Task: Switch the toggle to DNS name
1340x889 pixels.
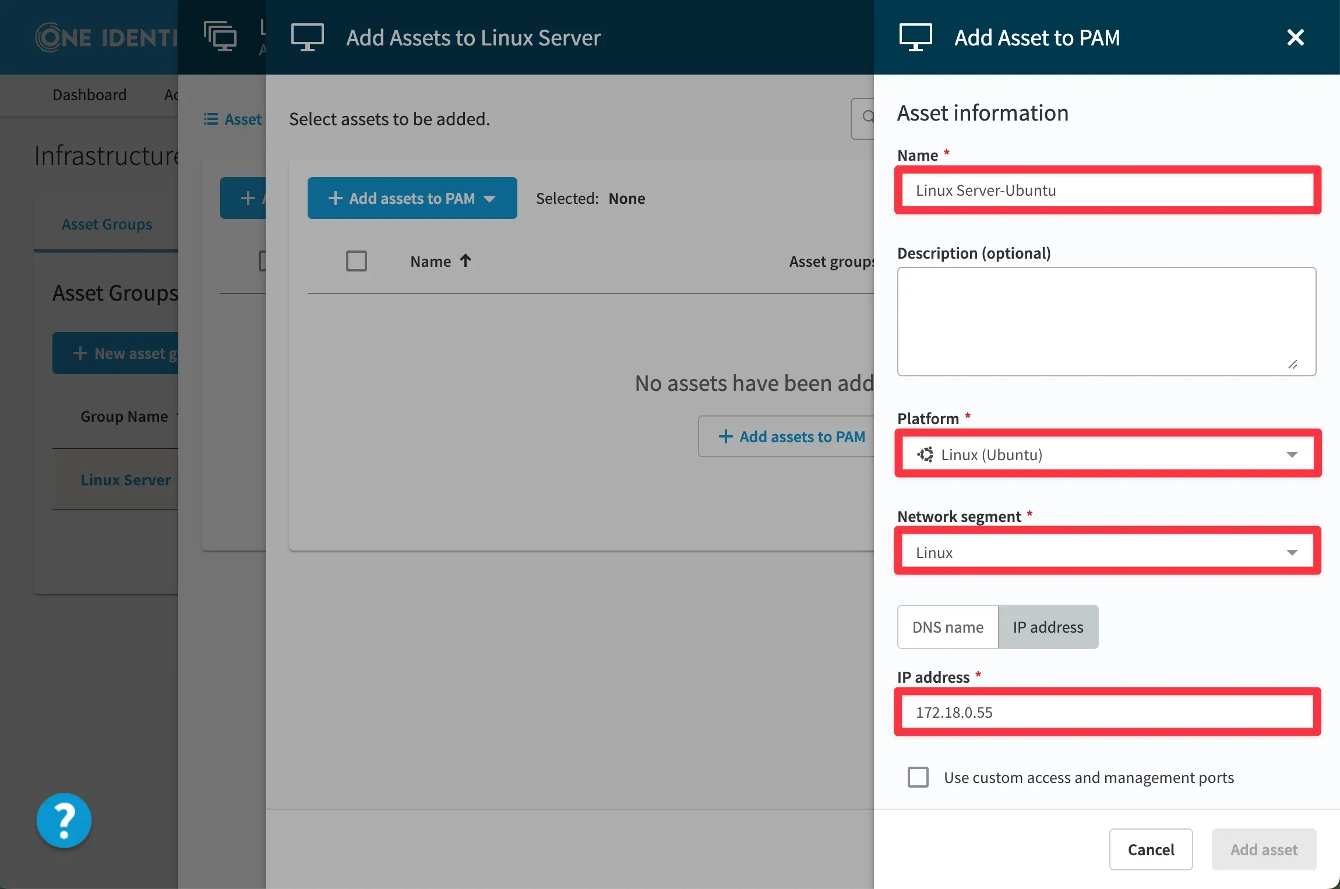Action: pyautogui.click(x=947, y=627)
